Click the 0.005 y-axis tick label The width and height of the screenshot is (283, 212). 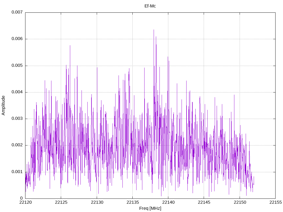17,65
